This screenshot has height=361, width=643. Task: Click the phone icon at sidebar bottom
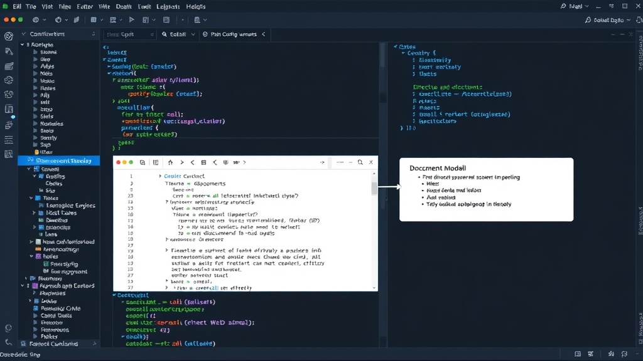(x=9, y=342)
